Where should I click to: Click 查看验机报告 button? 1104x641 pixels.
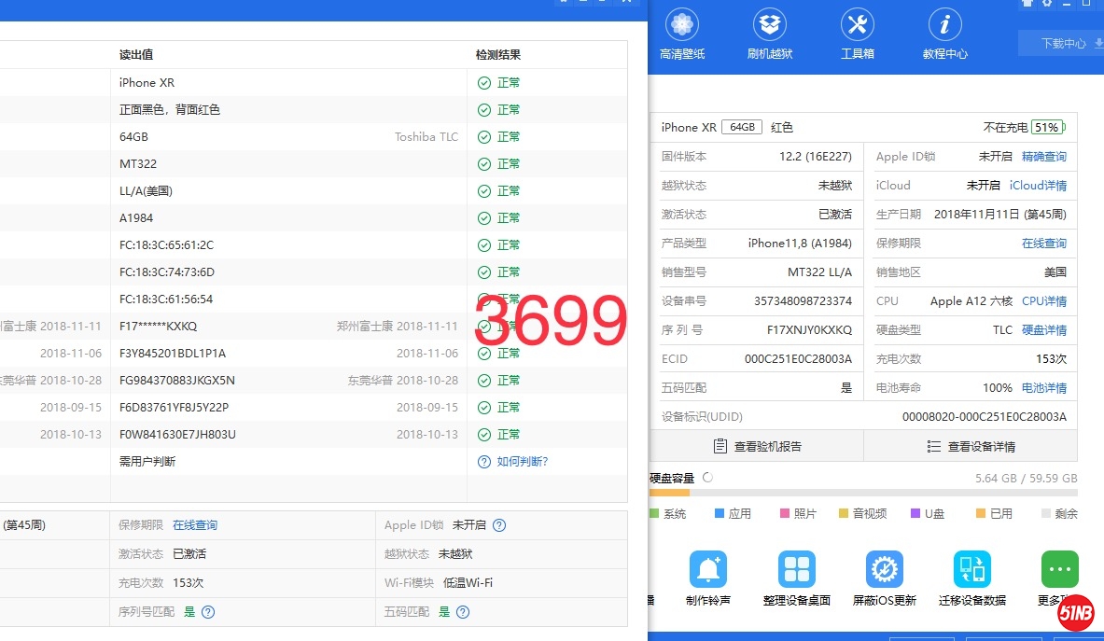point(757,446)
